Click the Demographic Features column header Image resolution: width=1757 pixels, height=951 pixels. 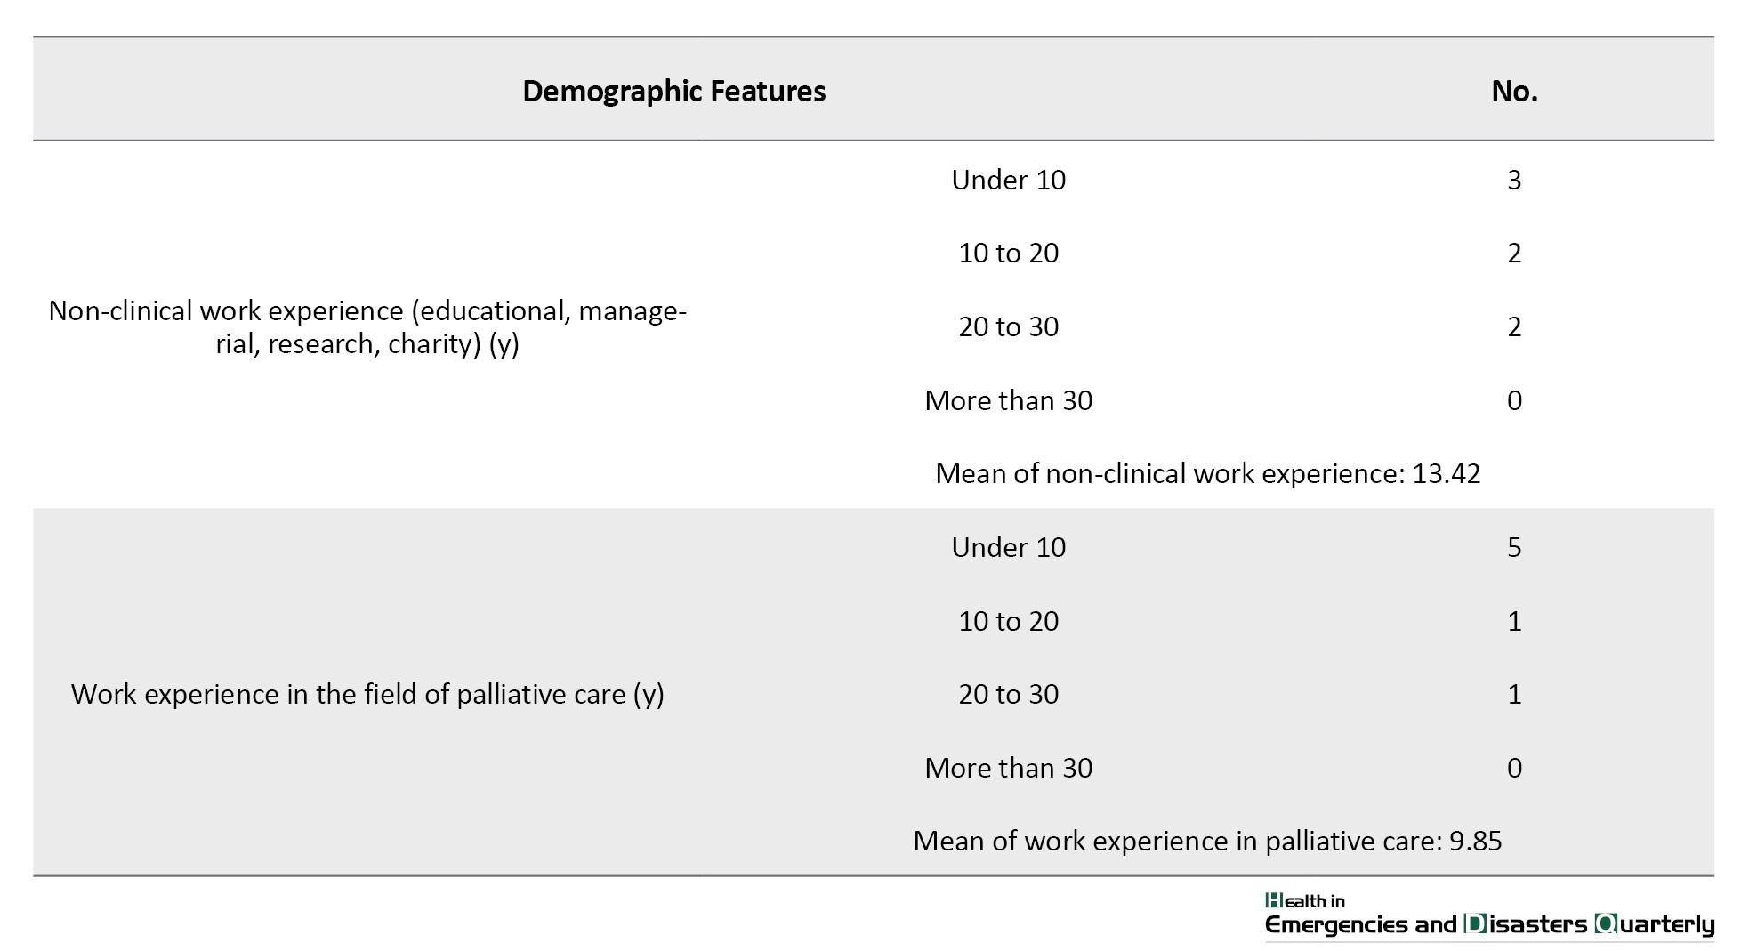tap(673, 91)
